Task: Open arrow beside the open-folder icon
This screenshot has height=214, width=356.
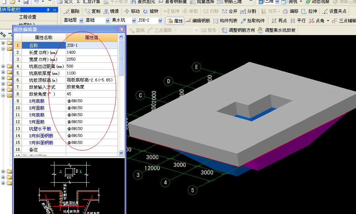Action: (19, 1)
